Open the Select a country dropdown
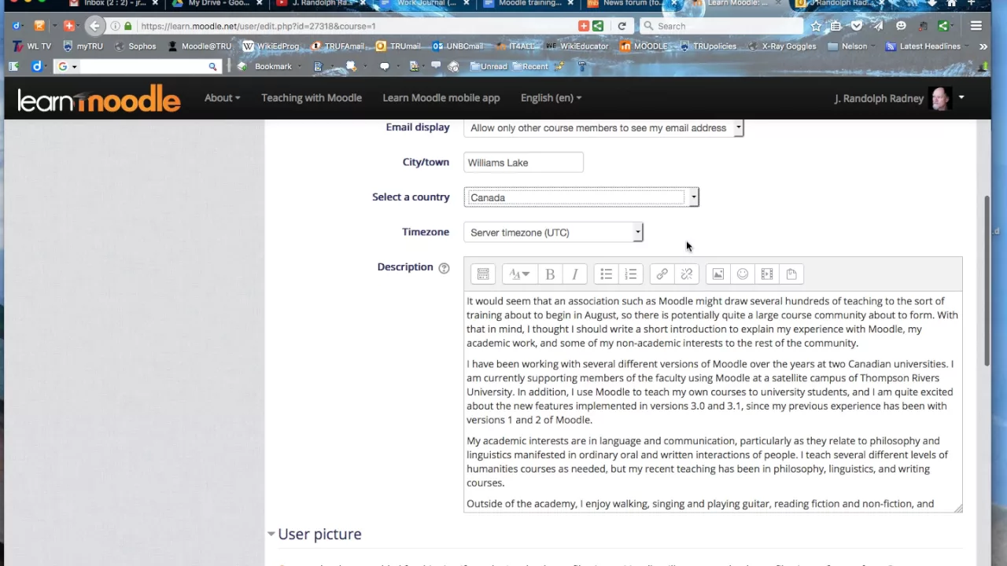Viewport: 1007px width, 566px height. 581,197
